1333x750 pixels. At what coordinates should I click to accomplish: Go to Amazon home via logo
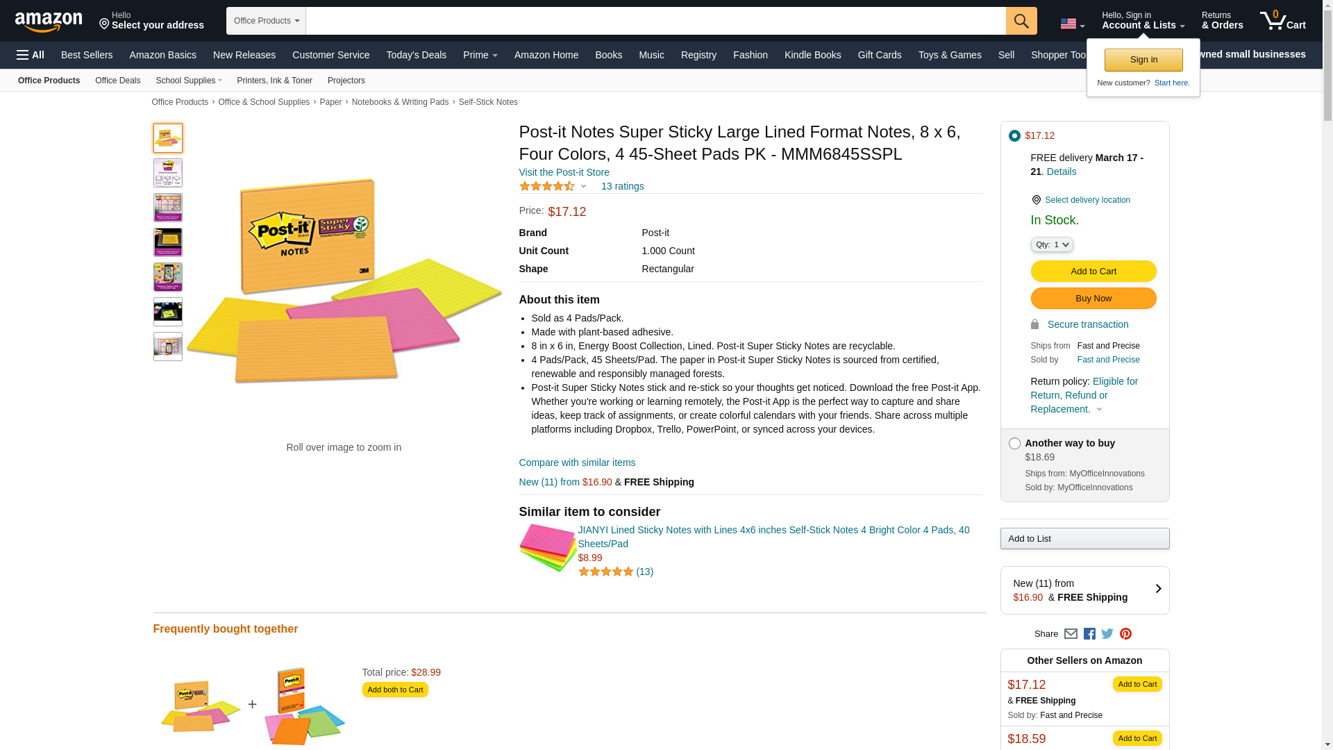pyautogui.click(x=49, y=22)
